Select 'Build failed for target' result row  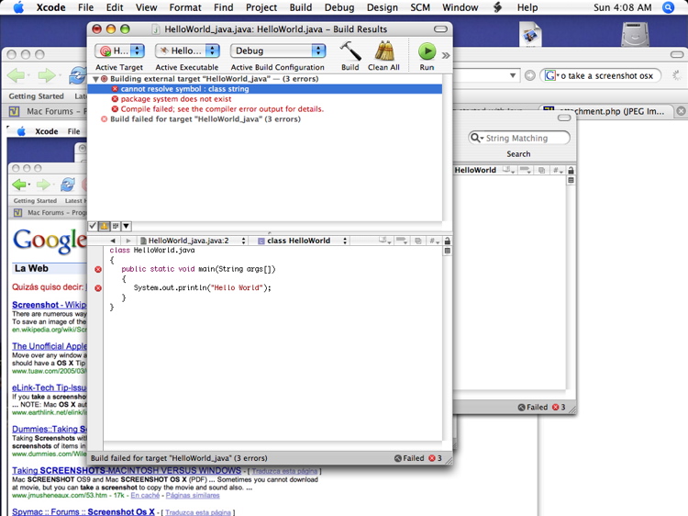pyautogui.click(x=264, y=119)
